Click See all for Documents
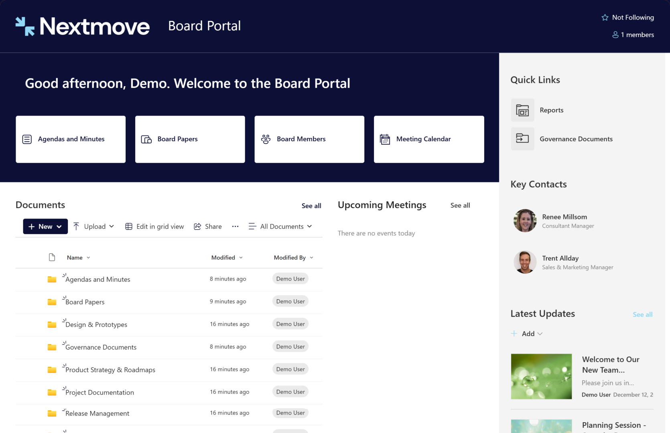 tap(311, 206)
